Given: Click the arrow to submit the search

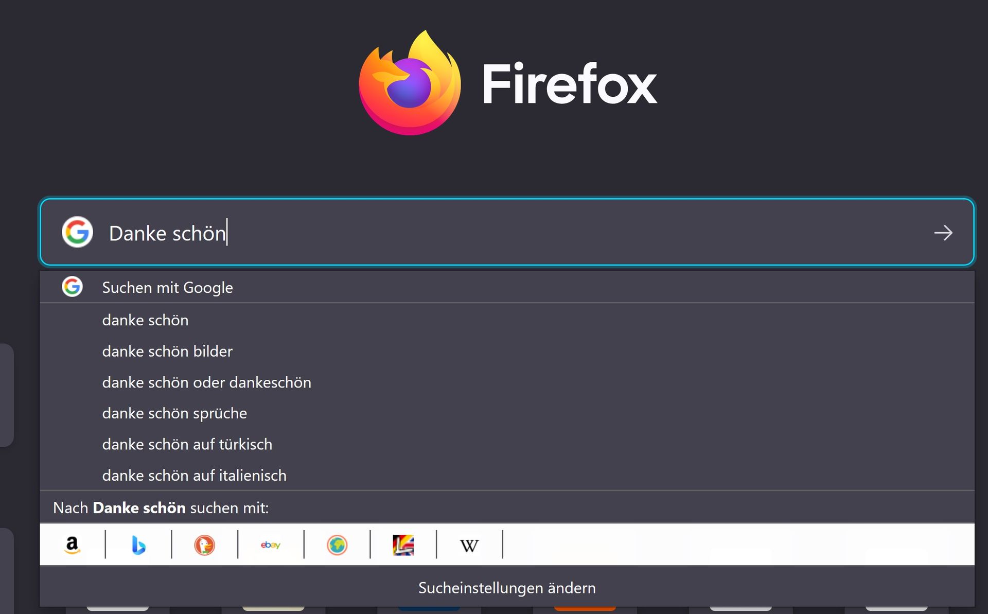Looking at the screenshot, I should [x=943, y=233].
